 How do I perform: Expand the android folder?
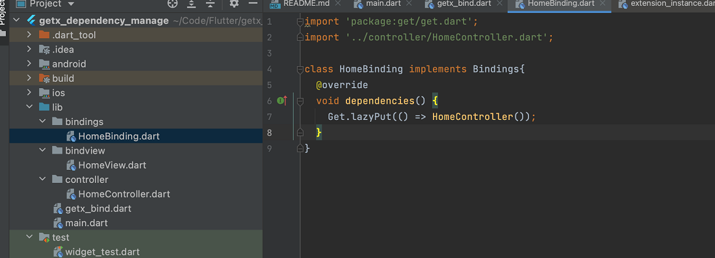[x=30, y=64]
